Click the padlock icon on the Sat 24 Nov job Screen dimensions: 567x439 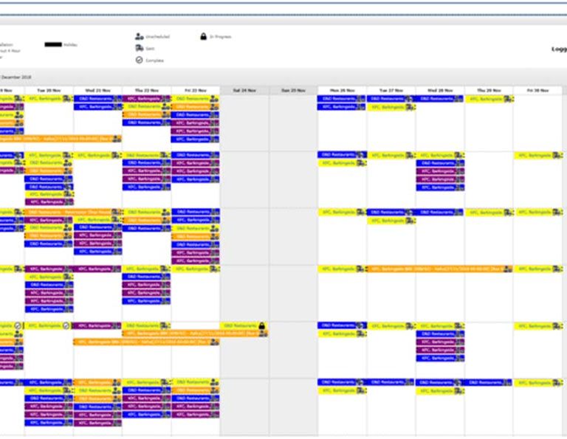tap(262, 325)
